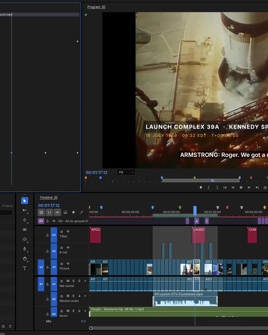Mark Out point in Program monitor
268x335 pixels.
[217, 187]
